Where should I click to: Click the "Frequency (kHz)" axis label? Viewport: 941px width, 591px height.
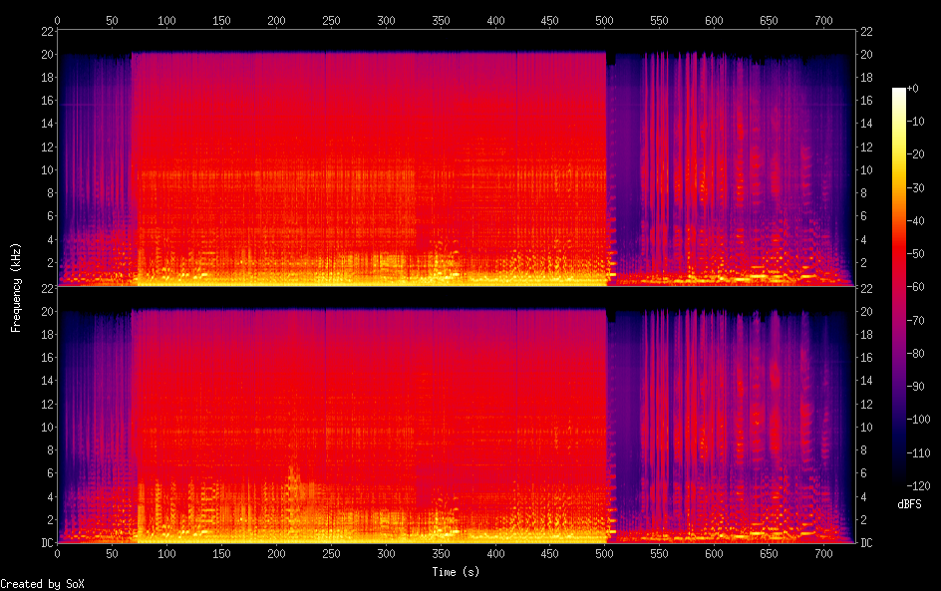(x=16, y=287)
